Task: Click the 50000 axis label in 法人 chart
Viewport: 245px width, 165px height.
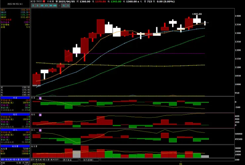Action: (238, 134)
